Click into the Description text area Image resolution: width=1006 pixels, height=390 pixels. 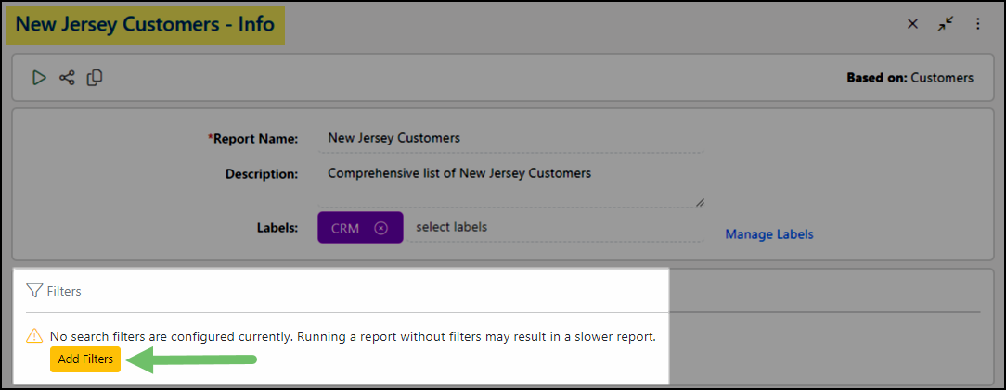(x=510, y=184)
